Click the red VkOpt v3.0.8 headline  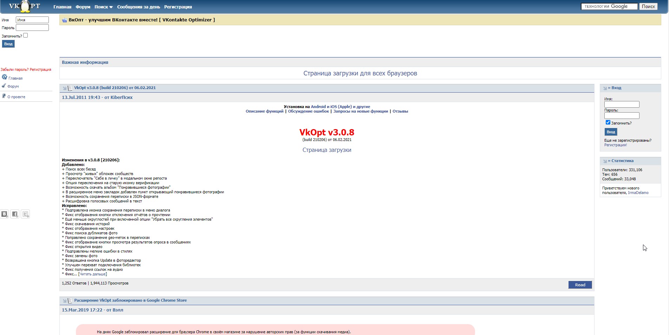pos(327,132)
